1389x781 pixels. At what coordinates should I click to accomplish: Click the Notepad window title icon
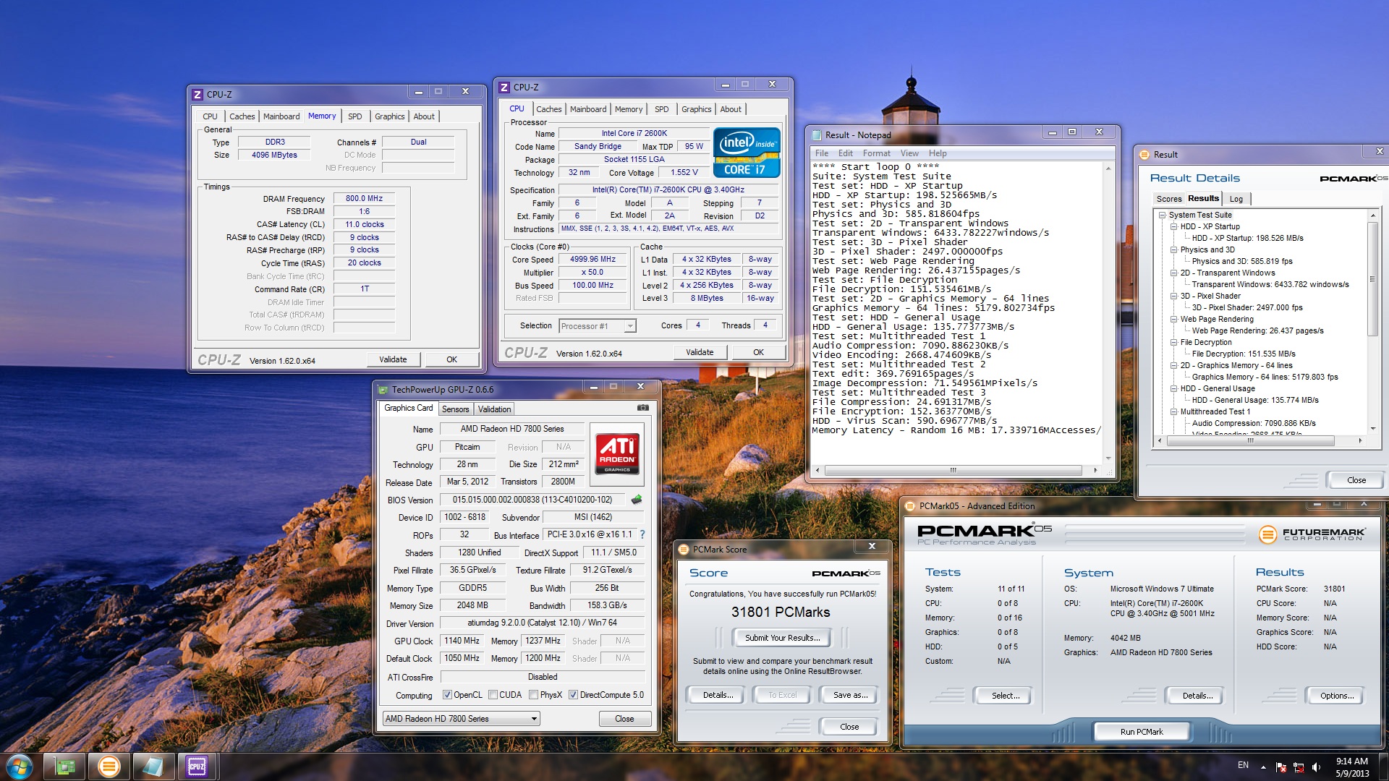click(x=817, y=135)
